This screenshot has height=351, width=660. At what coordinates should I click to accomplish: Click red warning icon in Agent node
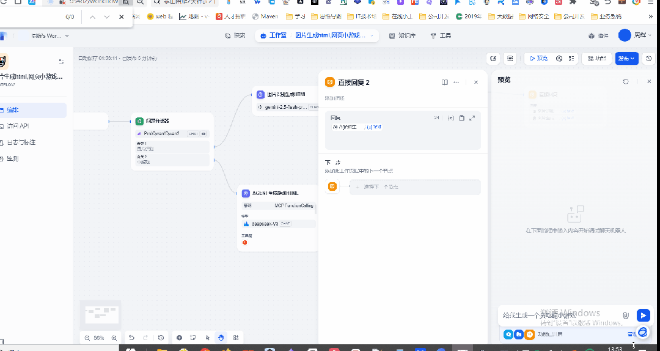(244, 243)
